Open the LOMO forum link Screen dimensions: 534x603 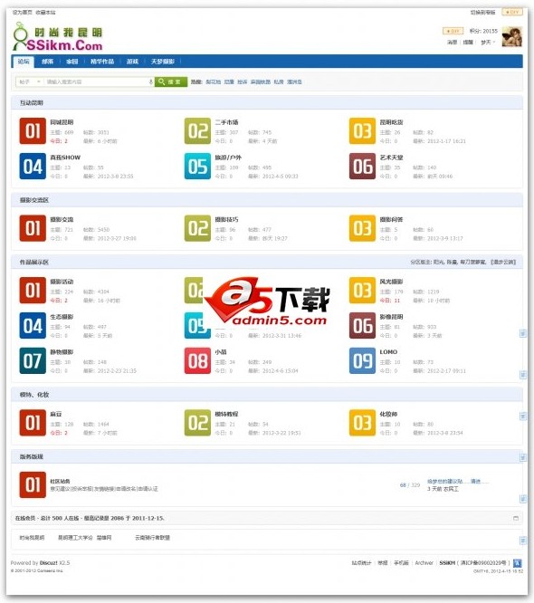click(x=388, y=352)
